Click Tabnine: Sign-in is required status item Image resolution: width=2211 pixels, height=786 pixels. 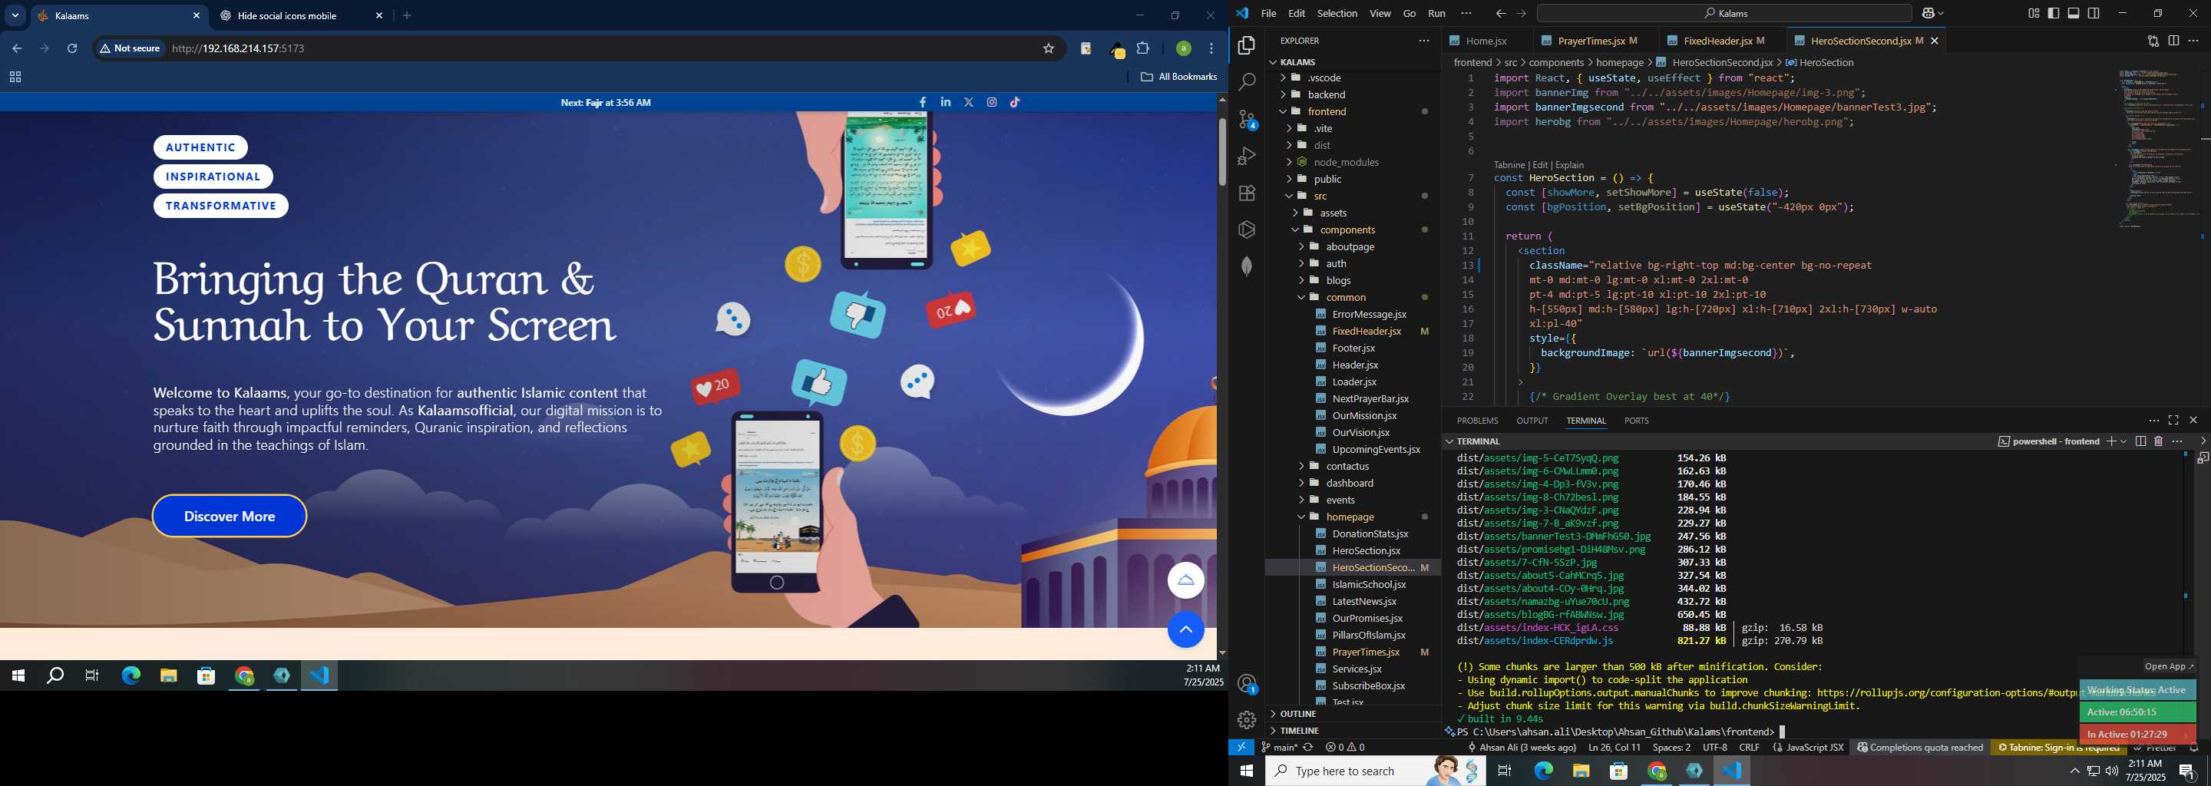click(x=2058, y=748)
